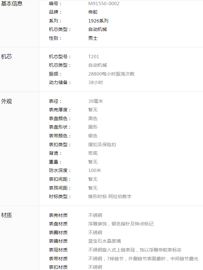Open the 1926系列 series link
The image size is (203, 270).
pyautogui.click(x=98, y=21)
